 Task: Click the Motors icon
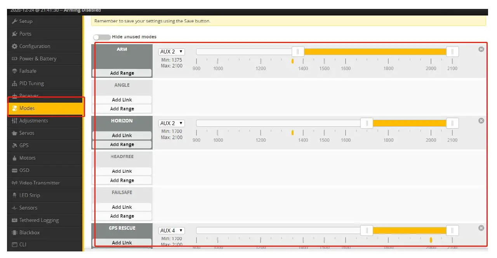[15, 158]
